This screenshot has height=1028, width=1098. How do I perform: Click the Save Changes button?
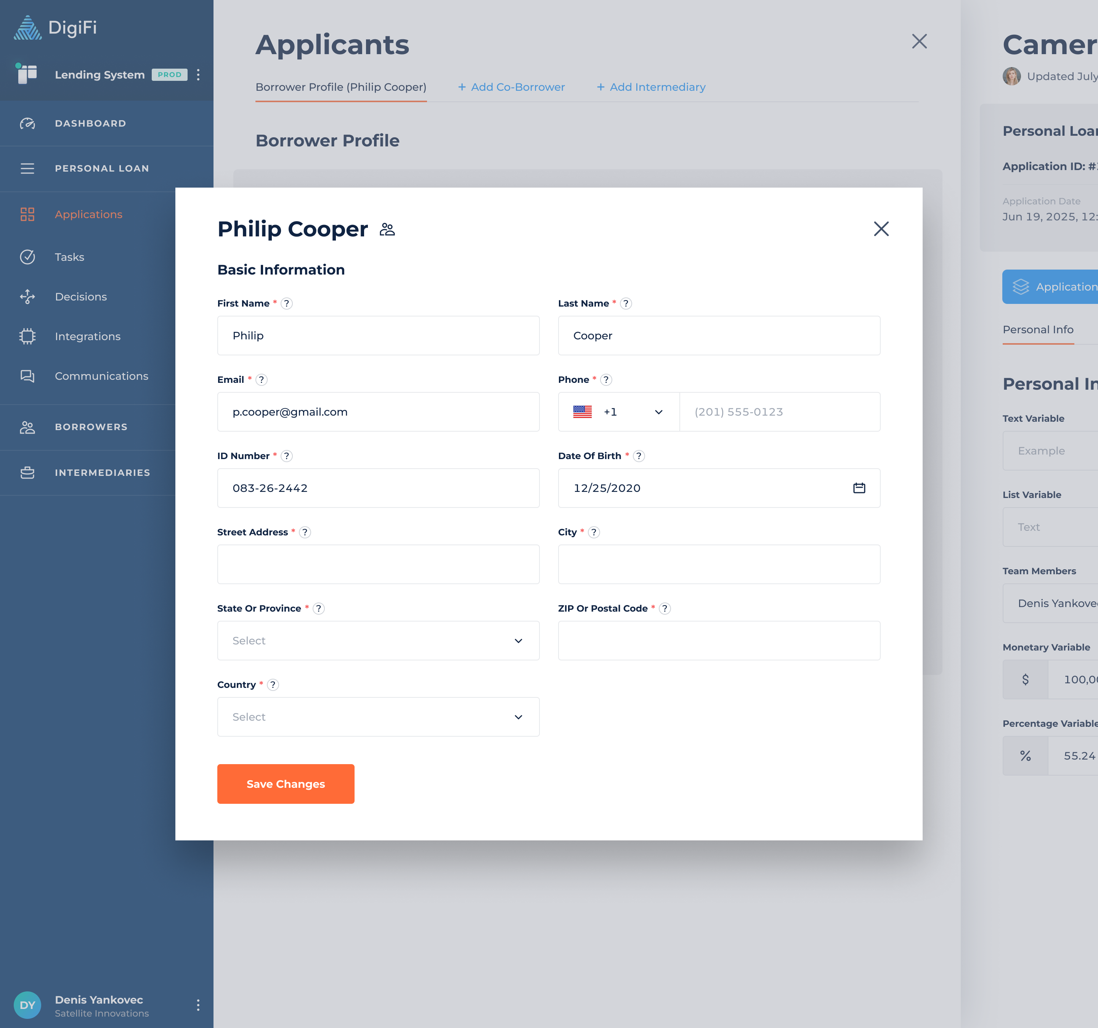tap(286, 784)
